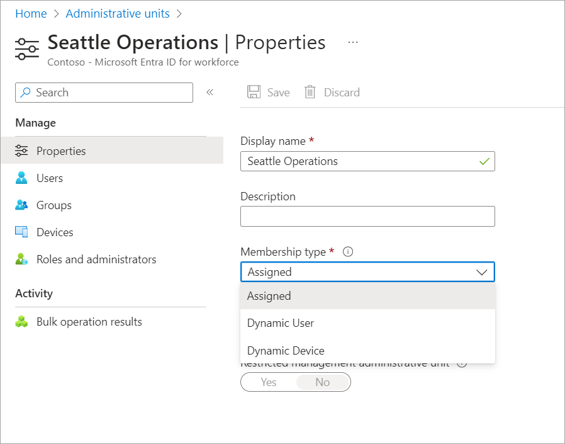Click the Bulk operation results cubes icon
This screenshot has height=444, width=565.
click(x=21, y=322)
